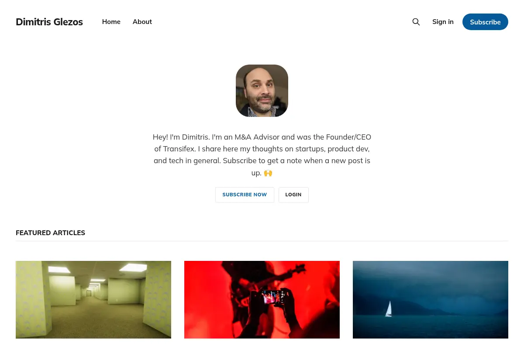This screenshot has width=524, height=349.
Task: Click the blue Subscribe header button
Action: coord(485,22)
